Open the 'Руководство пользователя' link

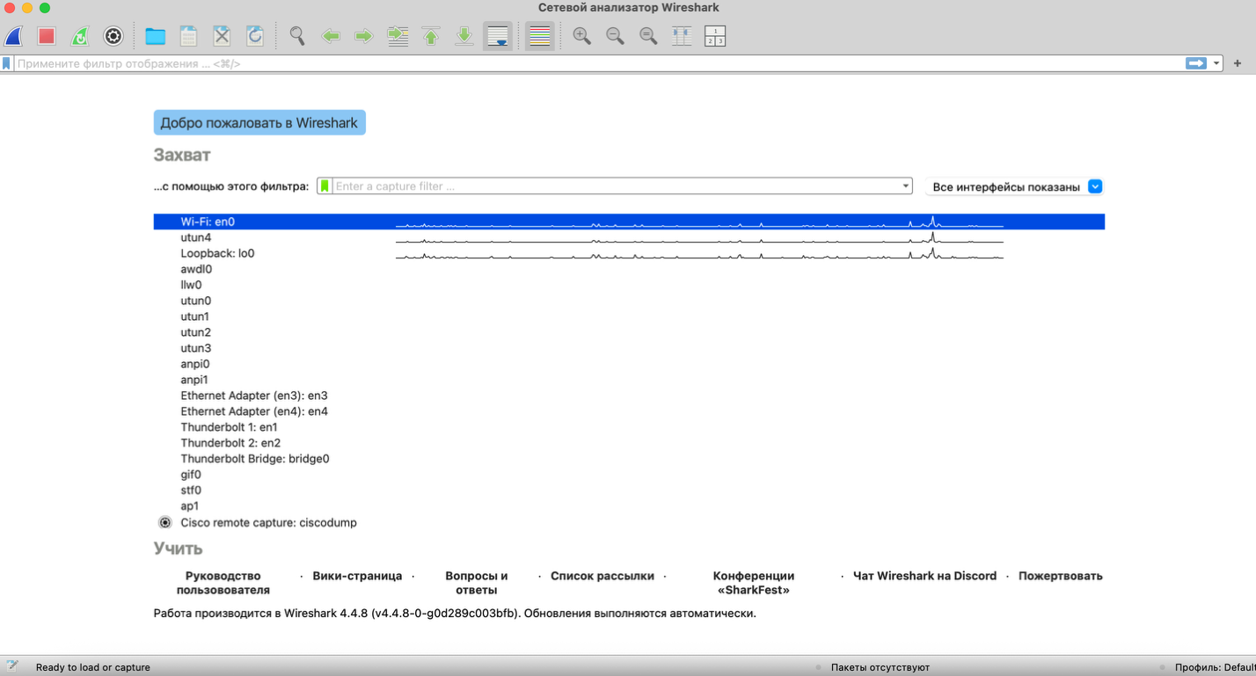223,583
